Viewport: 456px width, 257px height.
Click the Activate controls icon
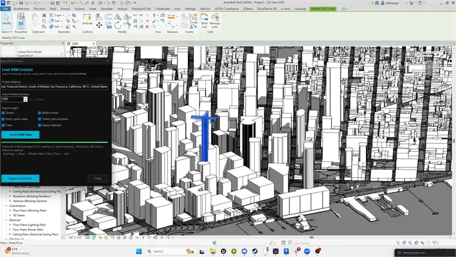pyautogui.click(x=87, y=19)
